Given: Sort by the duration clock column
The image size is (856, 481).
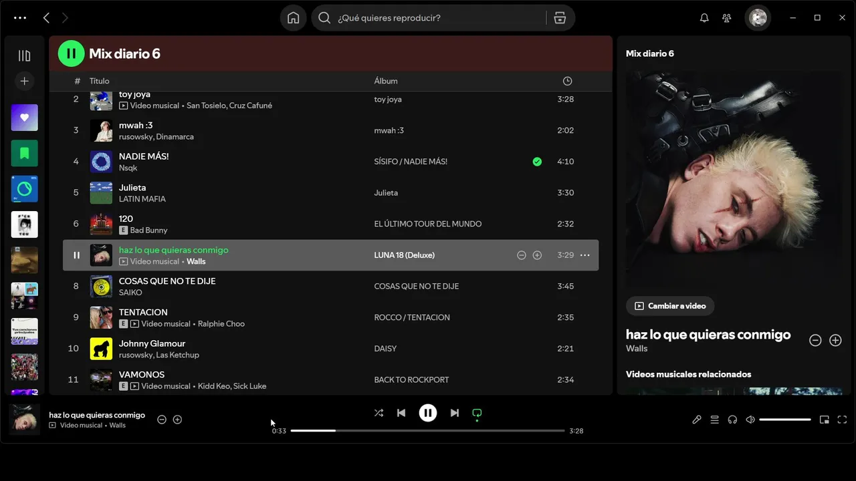Looking at the screenshot, I should coord(567,81).
